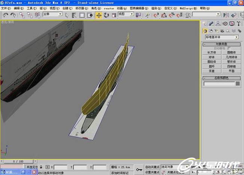The width and height of the screenshot is (244, 175).
Task: Select the Unlink Selection tool
Action: 30,15
